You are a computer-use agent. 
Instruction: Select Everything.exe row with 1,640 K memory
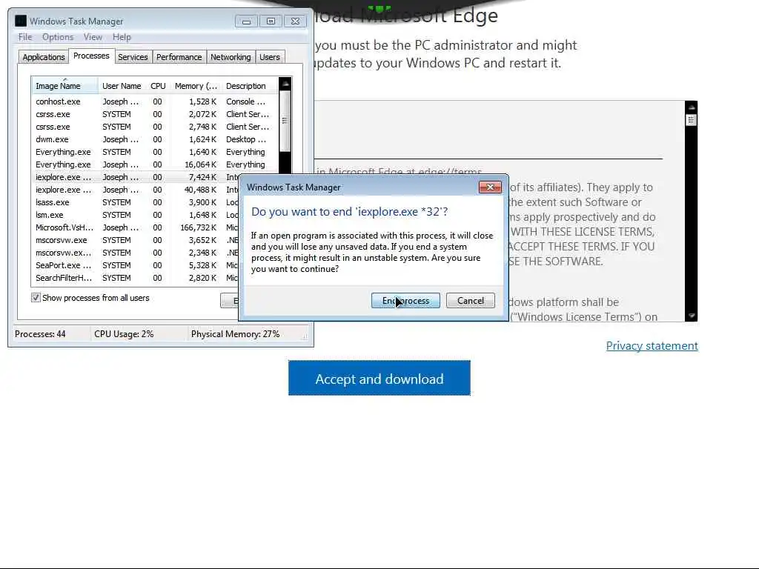(155, 152)
